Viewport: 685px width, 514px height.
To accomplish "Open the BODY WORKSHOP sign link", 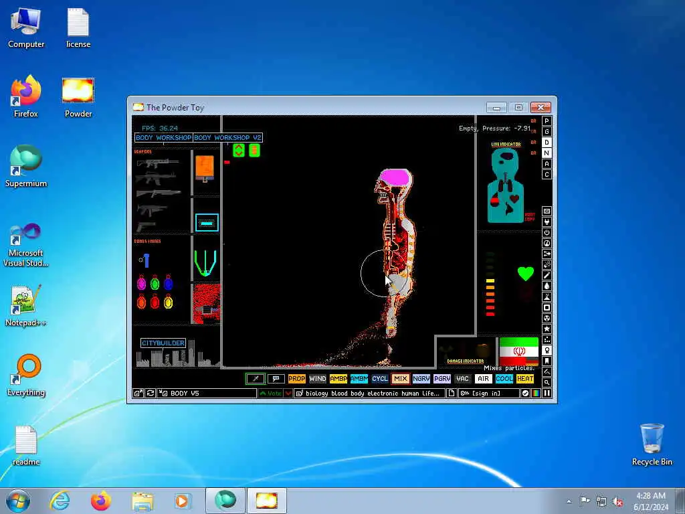I will (163, 138).
